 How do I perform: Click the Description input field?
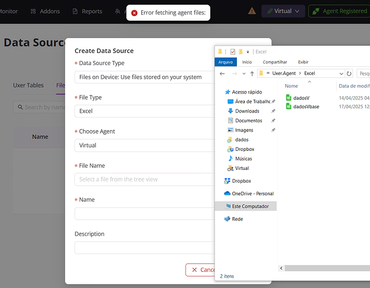click(x=144, y=248)
